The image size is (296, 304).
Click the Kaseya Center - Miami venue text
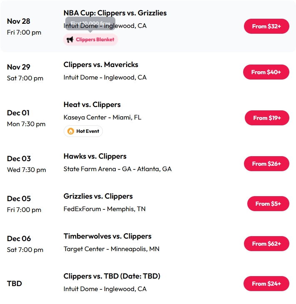point(102,117)
